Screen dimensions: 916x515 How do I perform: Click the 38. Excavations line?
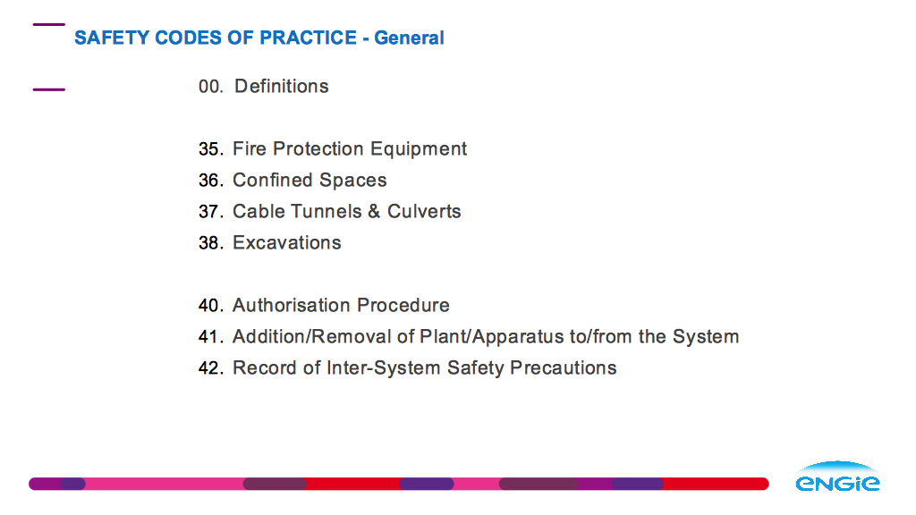pos(269,242)
